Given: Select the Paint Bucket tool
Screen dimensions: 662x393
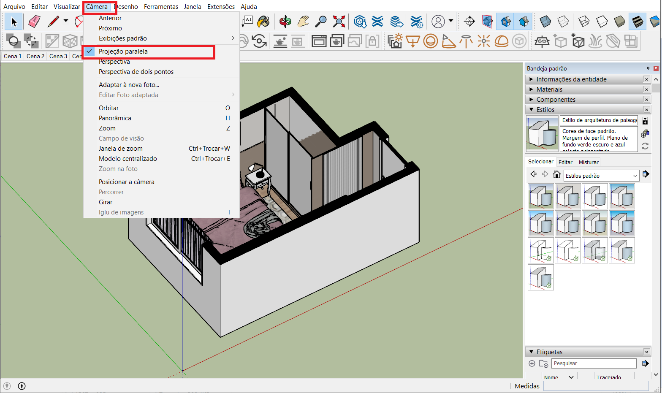Looking at the screenshot, I should [x=263, y=21].
